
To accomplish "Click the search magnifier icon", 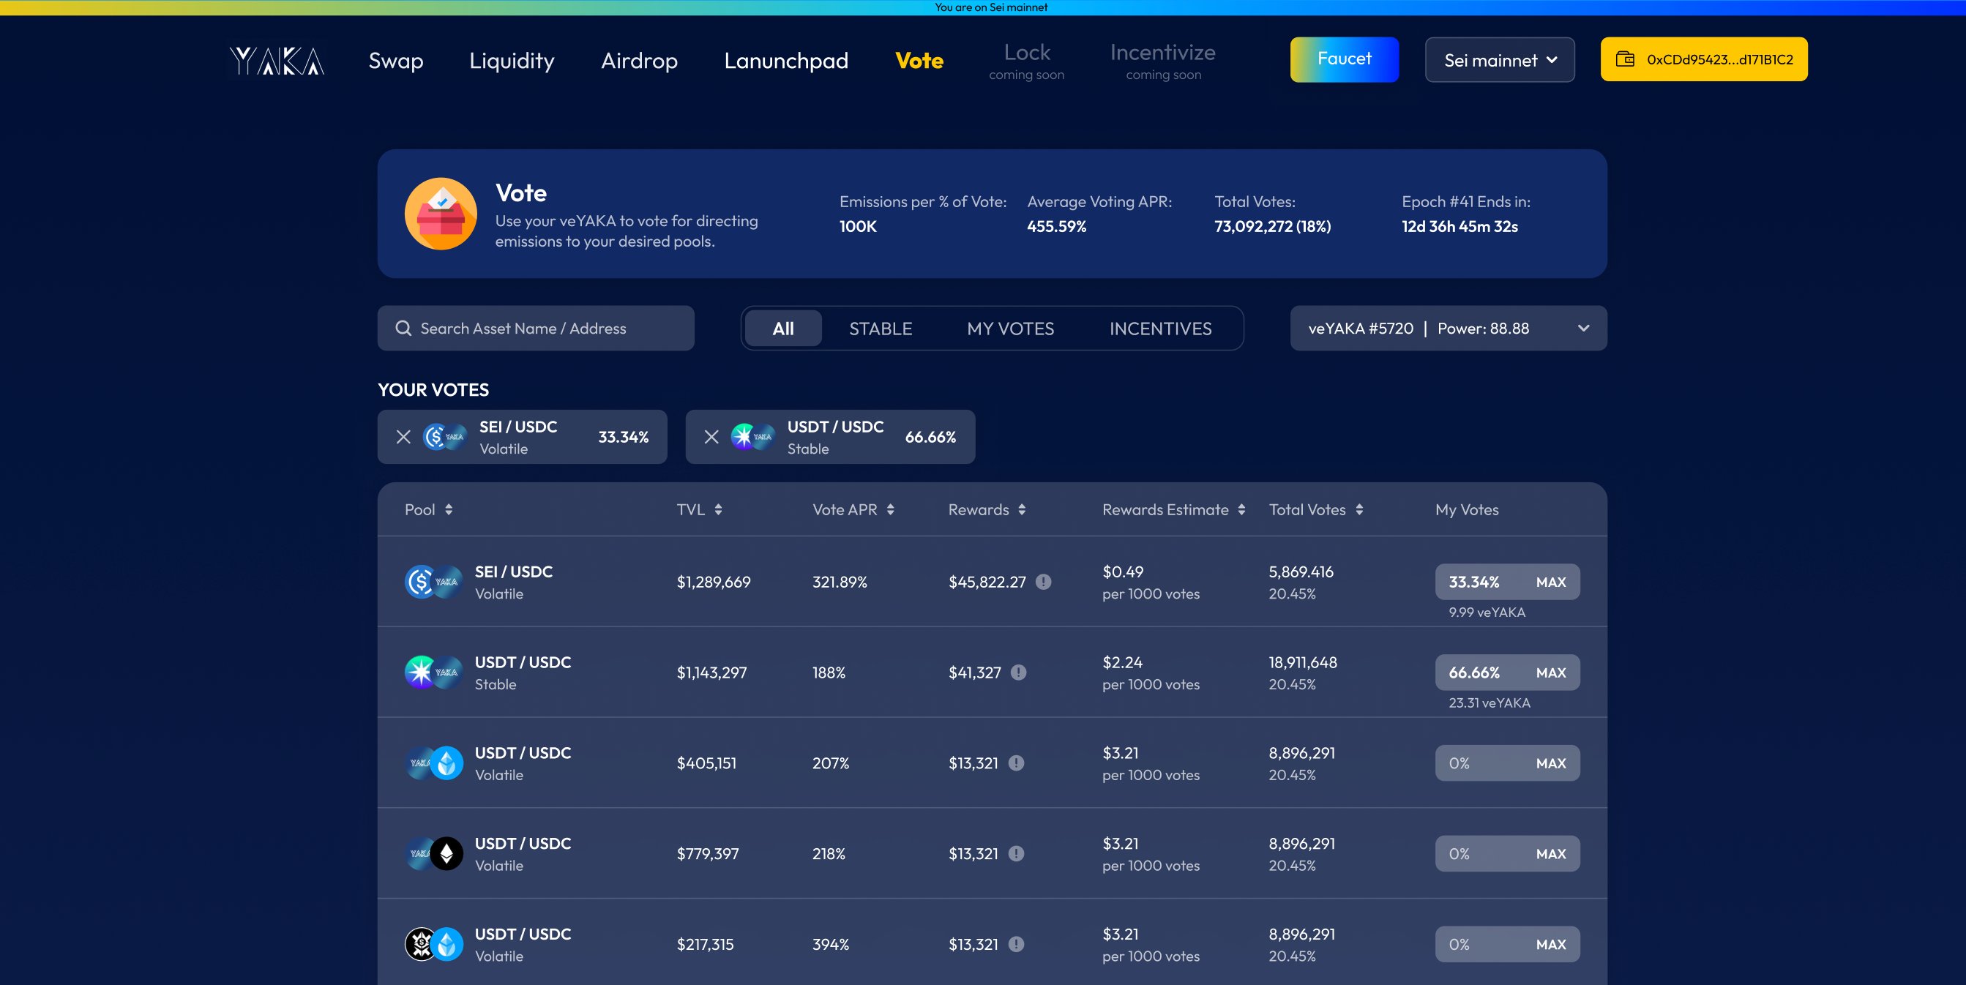I will (x=403, y=328).
